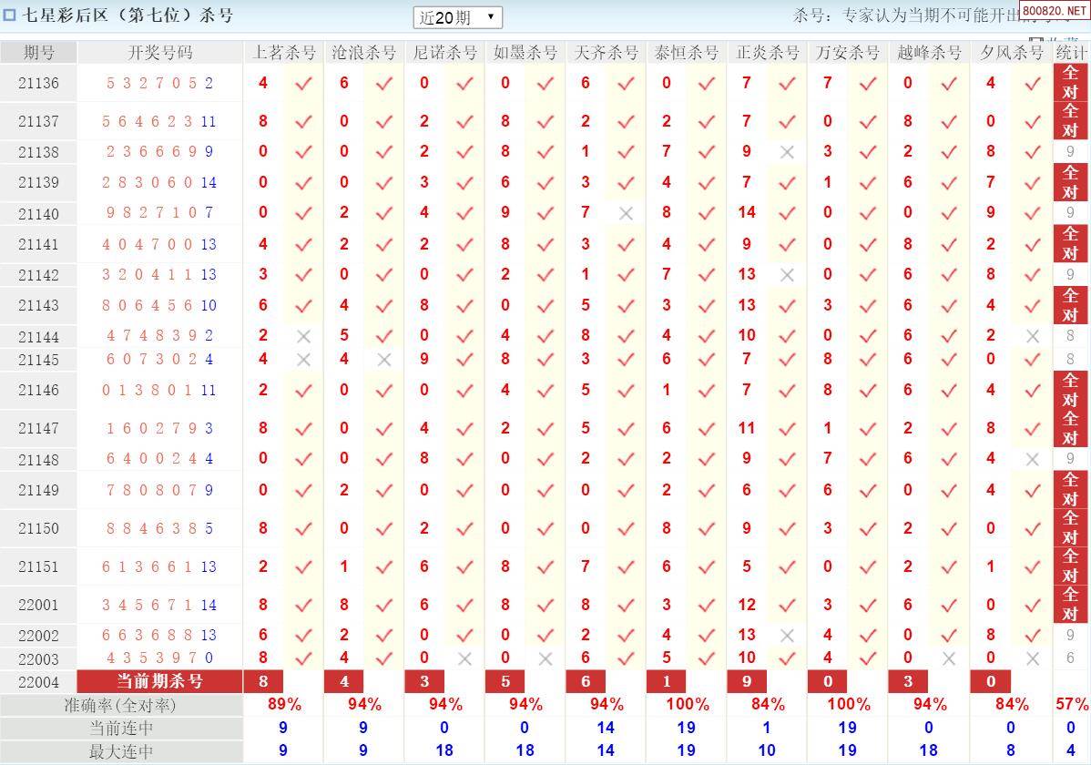Click the 准确率(全对率) row label
The image size is (1091, 765).
coord(120,705)
